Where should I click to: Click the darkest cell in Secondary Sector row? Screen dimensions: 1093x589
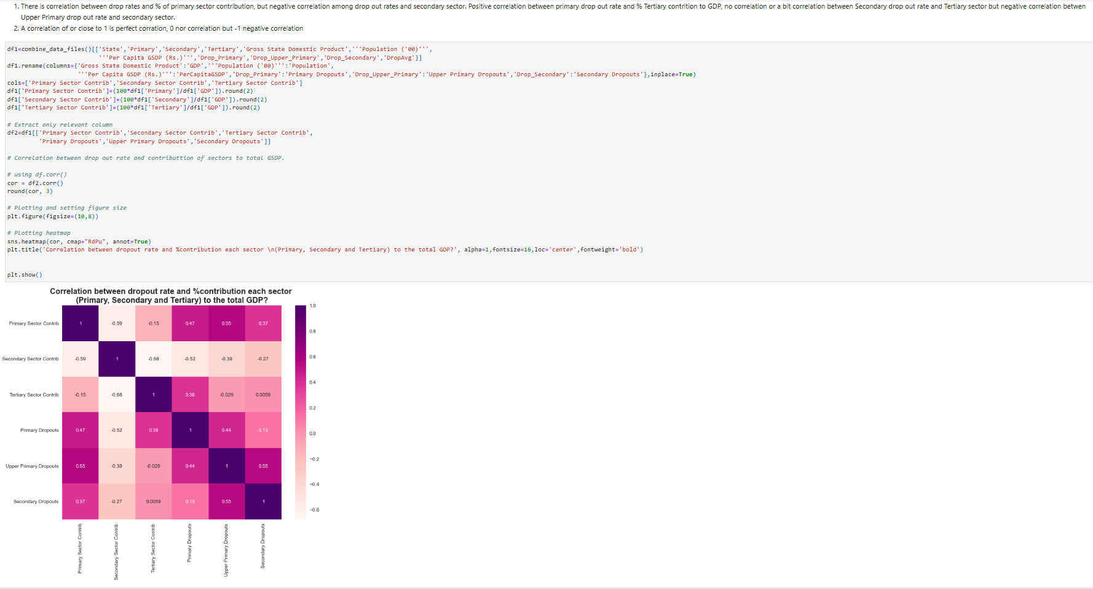[x=117, y=358]
